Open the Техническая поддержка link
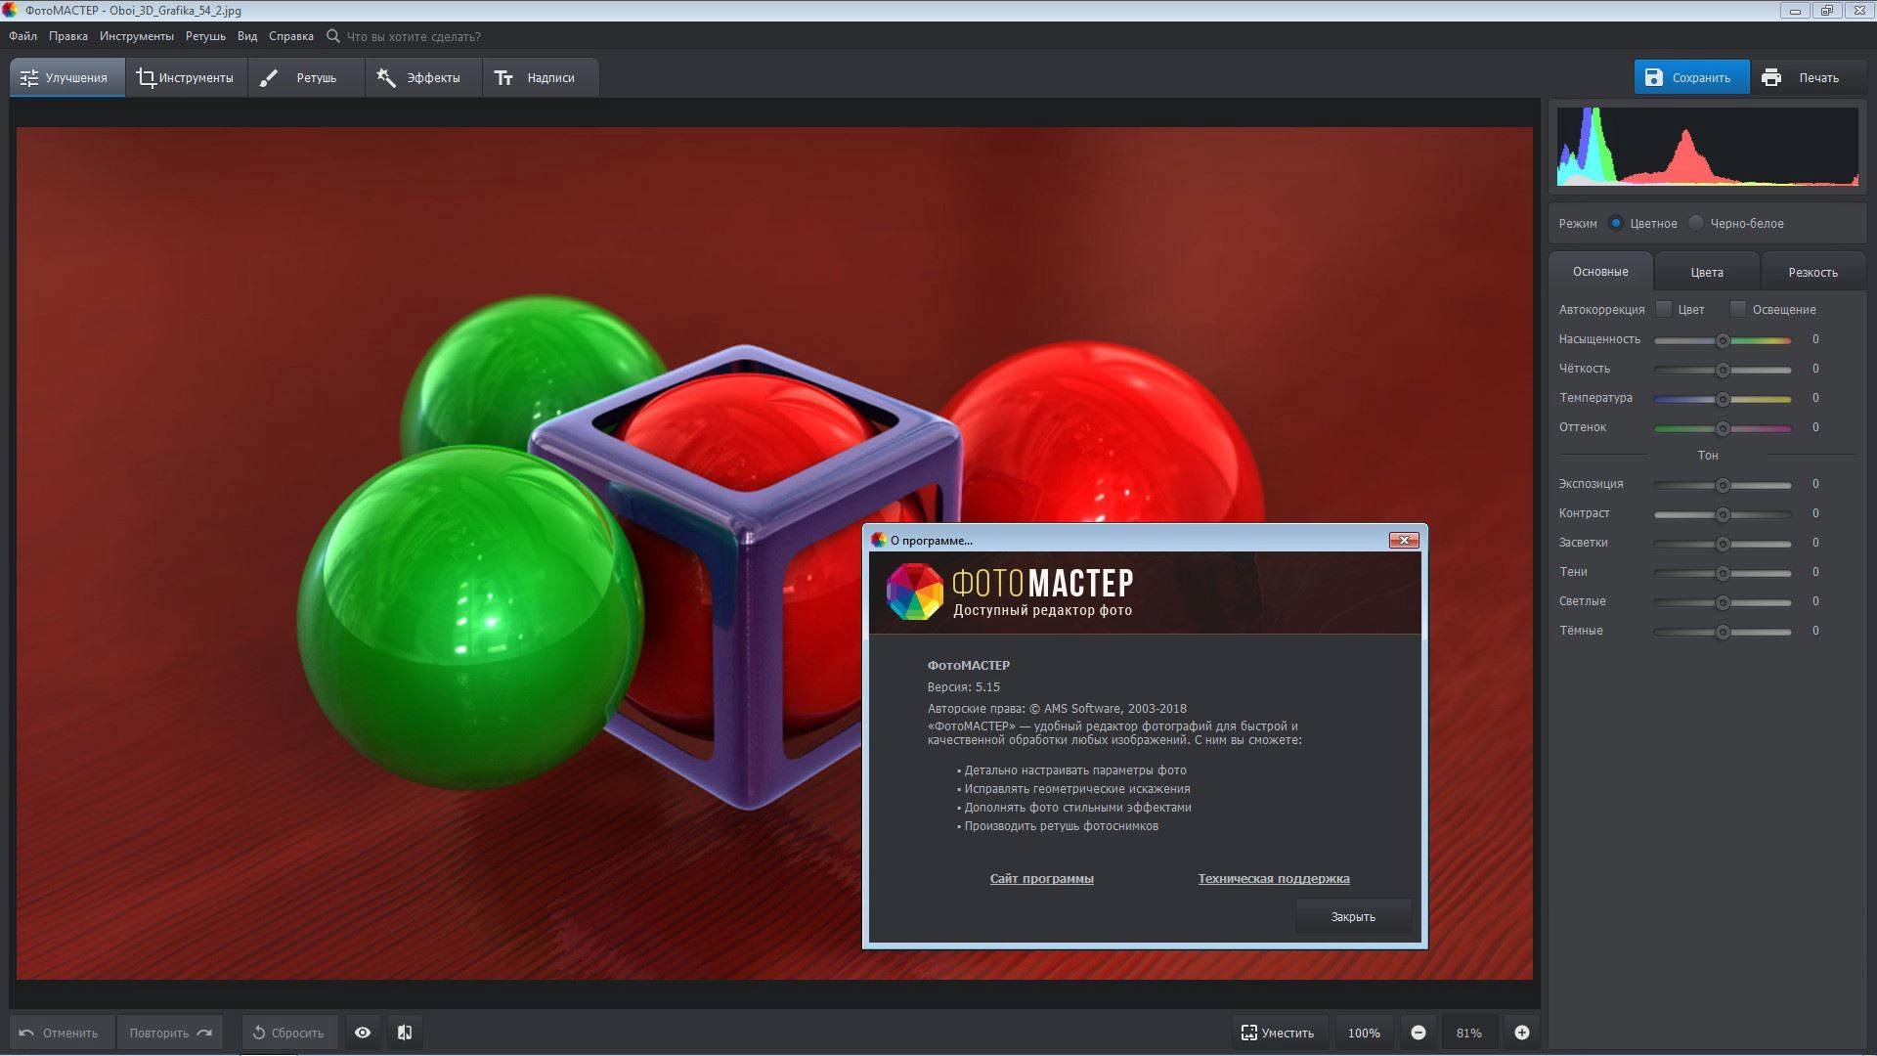The width and height of the screenshot is (1877, 1056). click(1274, 878)
